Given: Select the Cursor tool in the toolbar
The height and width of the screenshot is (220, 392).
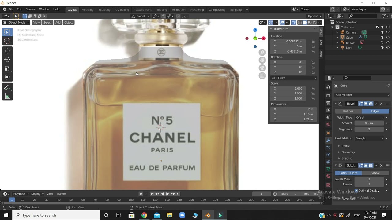Looking at the screenshot, I should (7, 41).
